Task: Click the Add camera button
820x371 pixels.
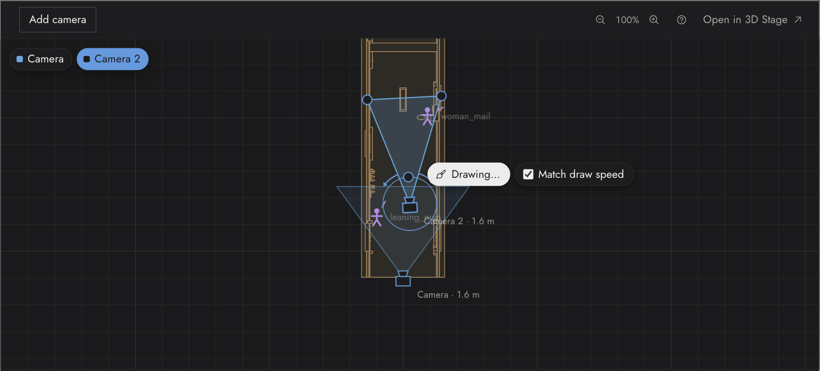Action: coord(58,20)
